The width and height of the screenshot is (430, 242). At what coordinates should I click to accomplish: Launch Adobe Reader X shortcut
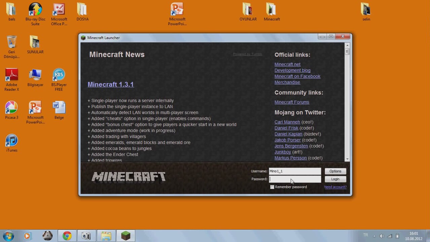(12, 80)
